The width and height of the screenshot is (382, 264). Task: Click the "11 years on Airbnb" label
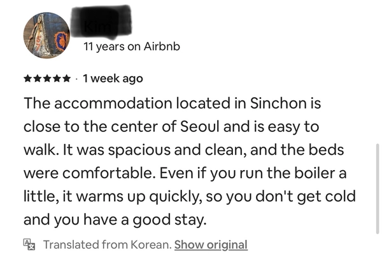[x=132, y=47]
